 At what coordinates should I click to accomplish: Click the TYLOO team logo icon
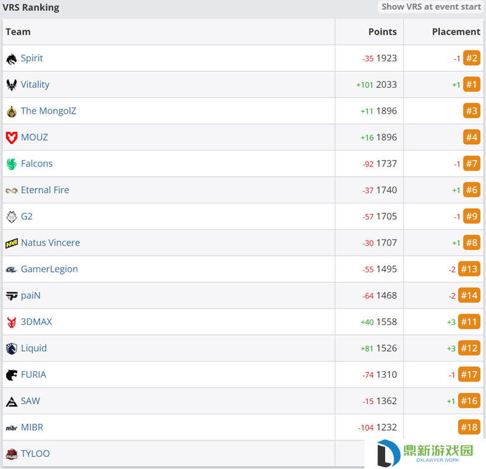(12, 454)
